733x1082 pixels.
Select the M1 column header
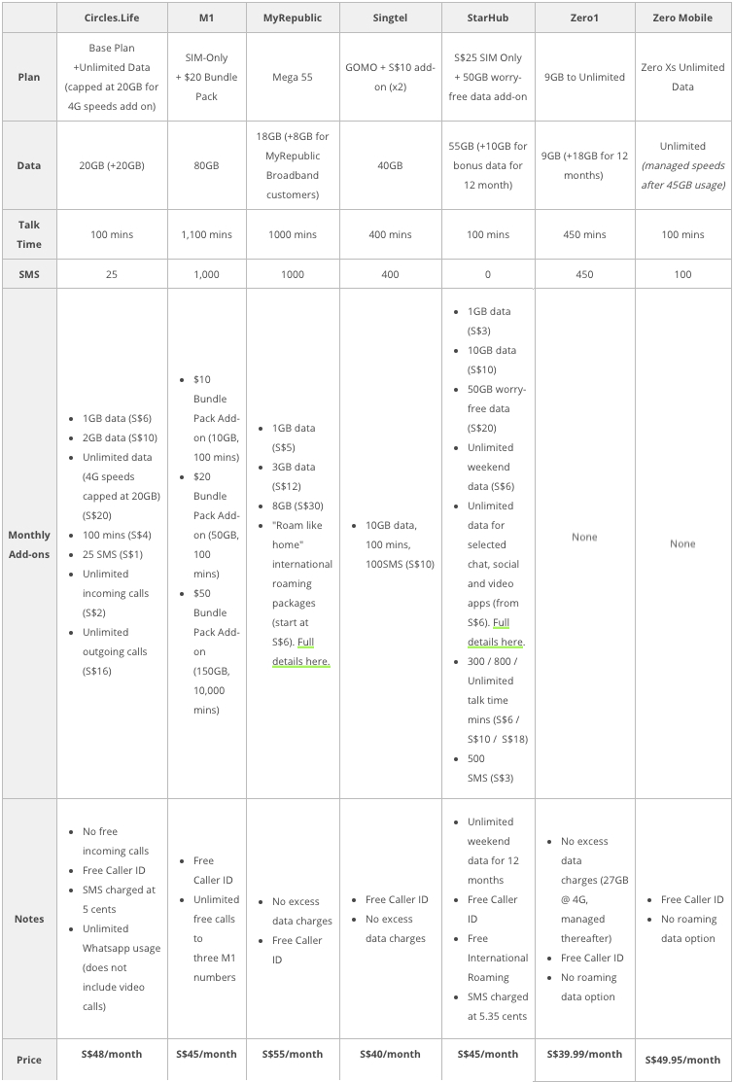(x=206, y=17)
